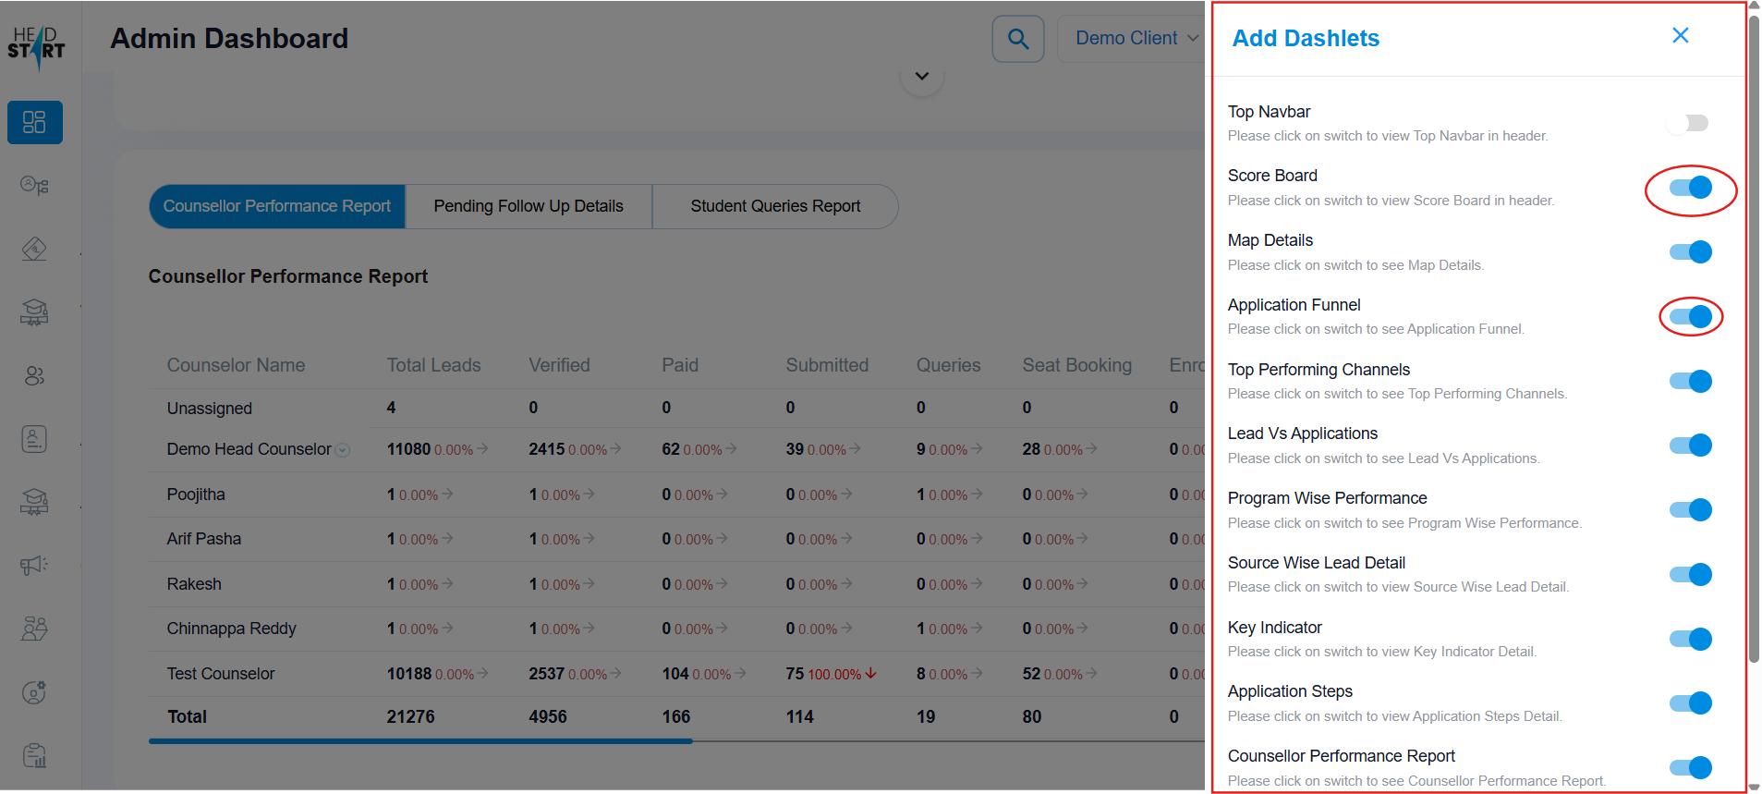Disable the Map Details switch
The height and width of the screenshot is (794, 1762).
click(1690, 252)
